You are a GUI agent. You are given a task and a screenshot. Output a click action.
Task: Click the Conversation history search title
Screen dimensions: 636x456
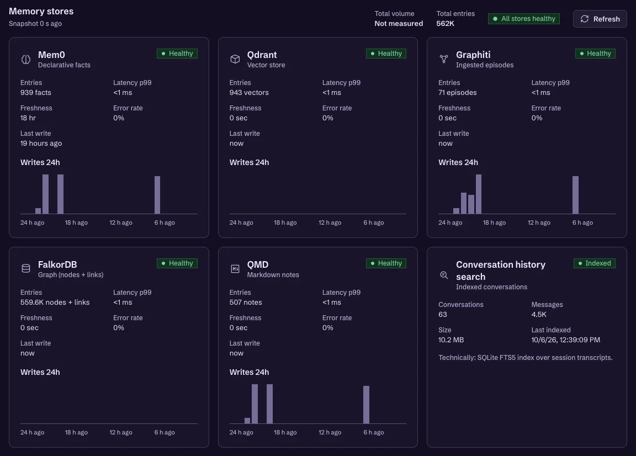click(501, 271)
